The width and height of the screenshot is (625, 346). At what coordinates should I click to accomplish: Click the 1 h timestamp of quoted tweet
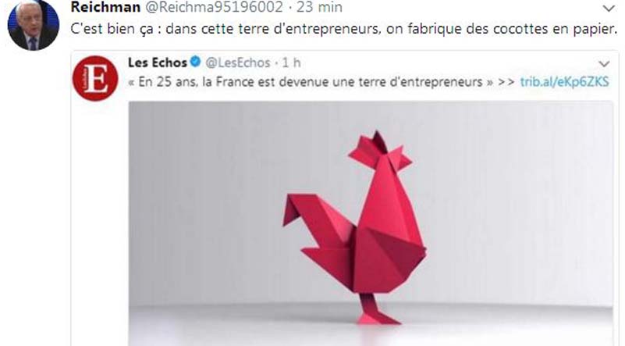click(291, 62)
